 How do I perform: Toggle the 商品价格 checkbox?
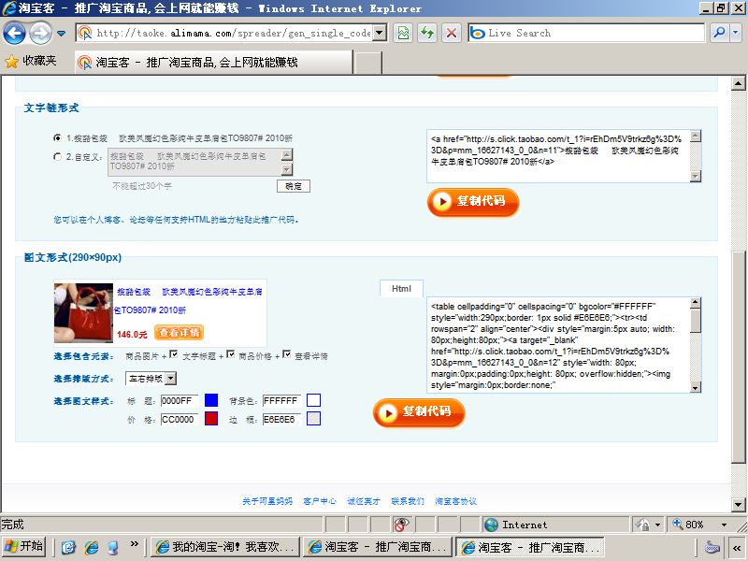230,354
